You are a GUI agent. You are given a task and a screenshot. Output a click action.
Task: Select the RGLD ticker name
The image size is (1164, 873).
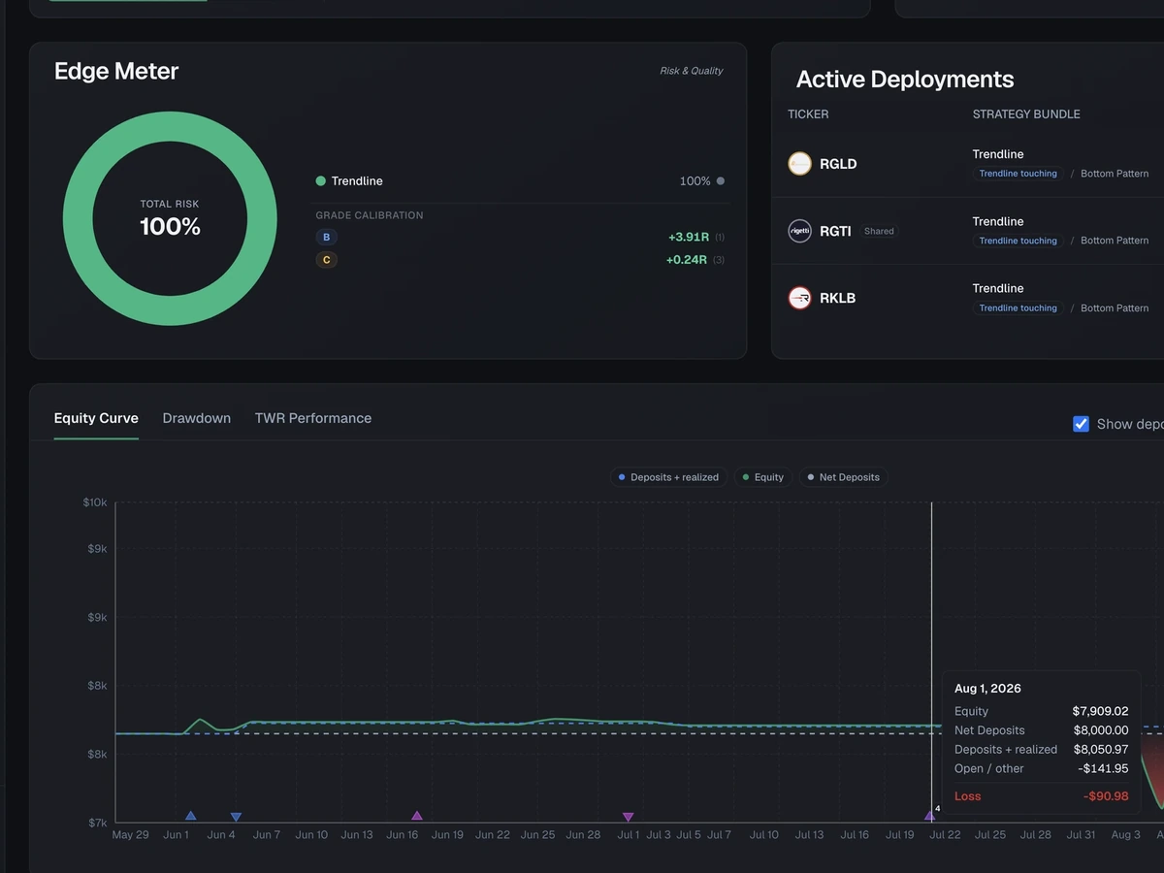[x=838, y=164]
